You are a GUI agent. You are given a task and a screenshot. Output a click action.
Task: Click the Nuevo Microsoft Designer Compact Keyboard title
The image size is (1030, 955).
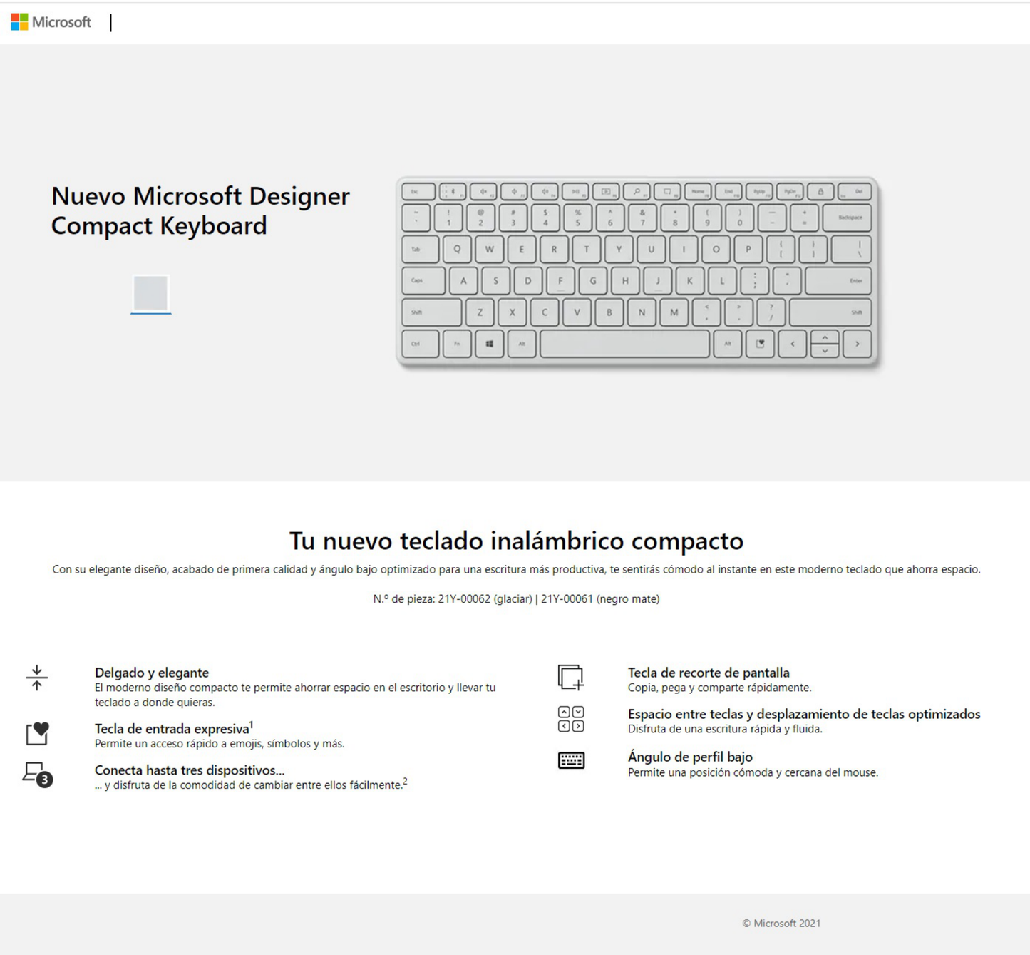(200, 210)
